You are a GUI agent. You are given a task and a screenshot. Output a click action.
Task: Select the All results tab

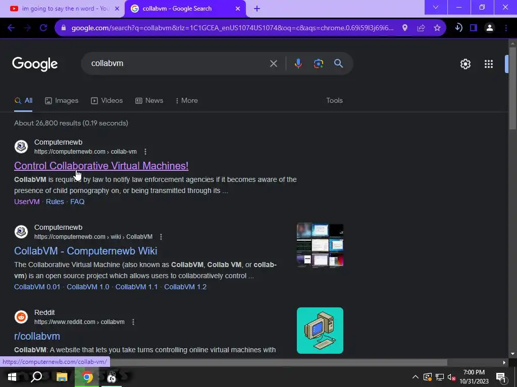tap(23, 101)
